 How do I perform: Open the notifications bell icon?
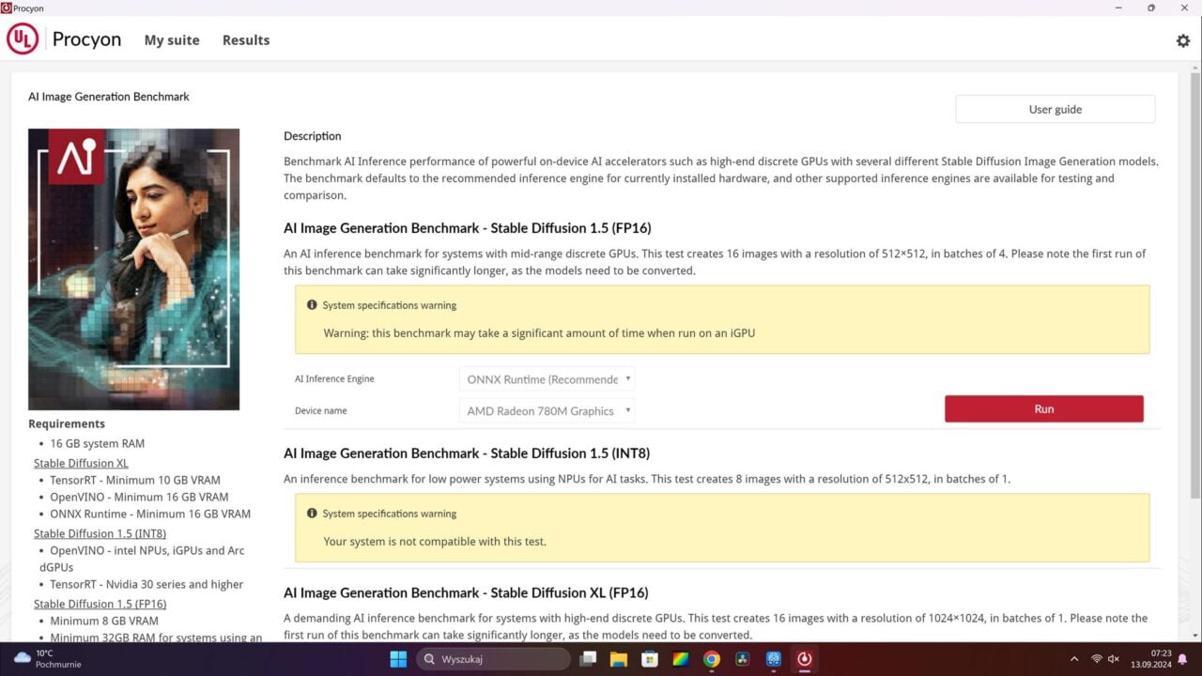coord(1183,659)
